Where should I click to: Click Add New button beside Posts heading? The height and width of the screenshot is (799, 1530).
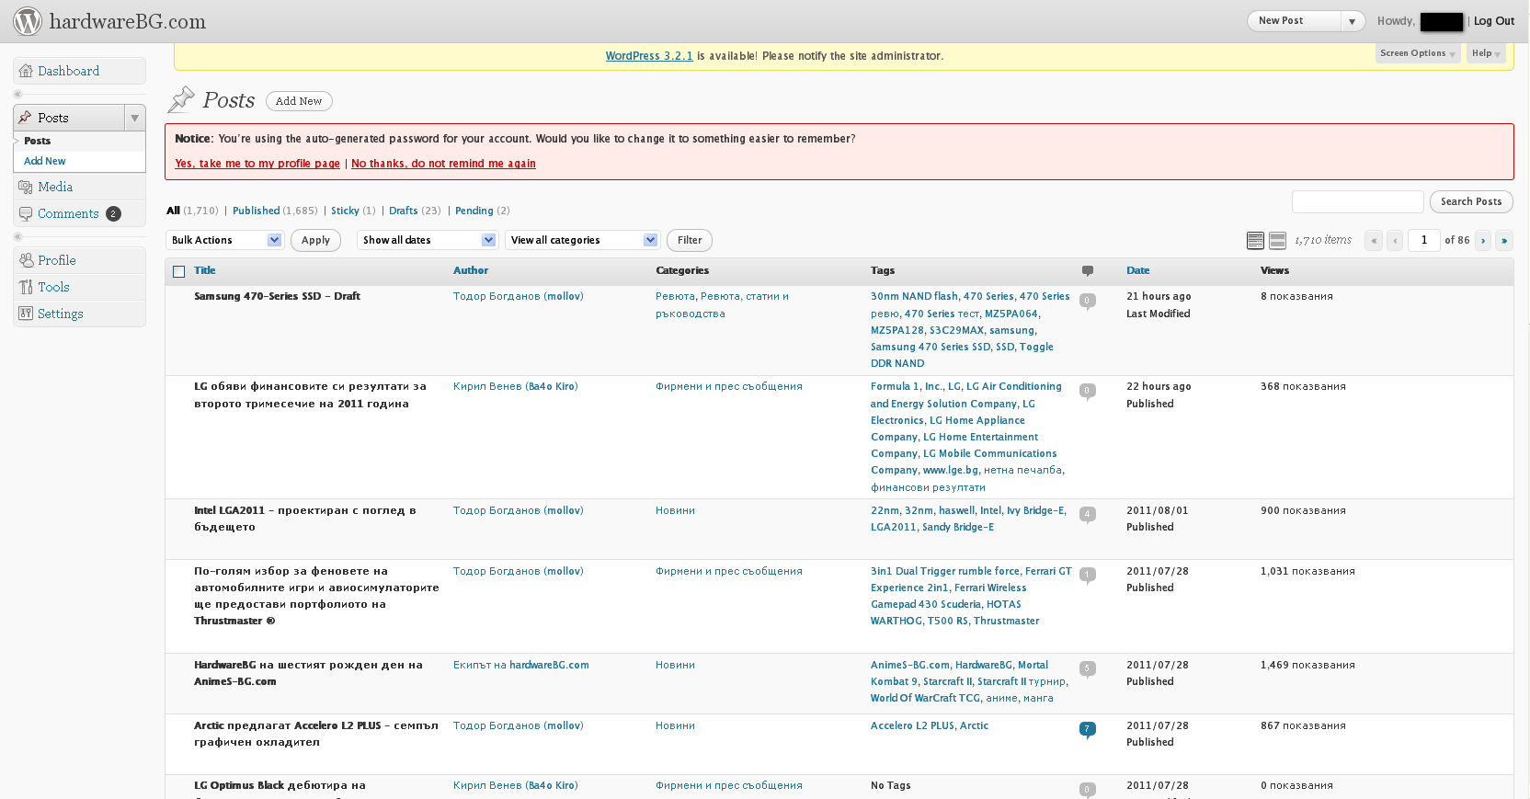click(x=299, y=101)
